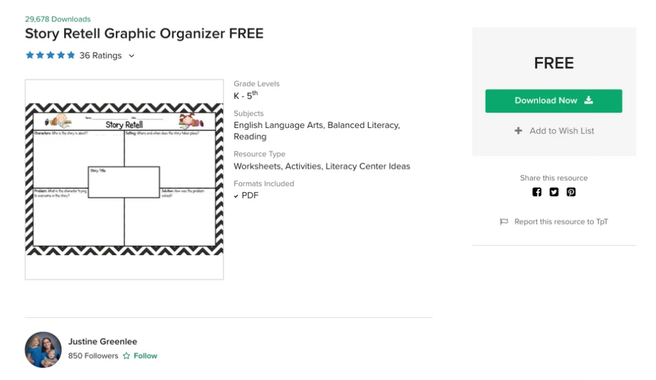The height and width of the screenshot is (380, 656).
Task: Report this resource to TpT
Action: (561, 222)
